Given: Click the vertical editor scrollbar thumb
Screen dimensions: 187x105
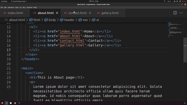Looking at the screenshot, I should click(x=185, y=50).
